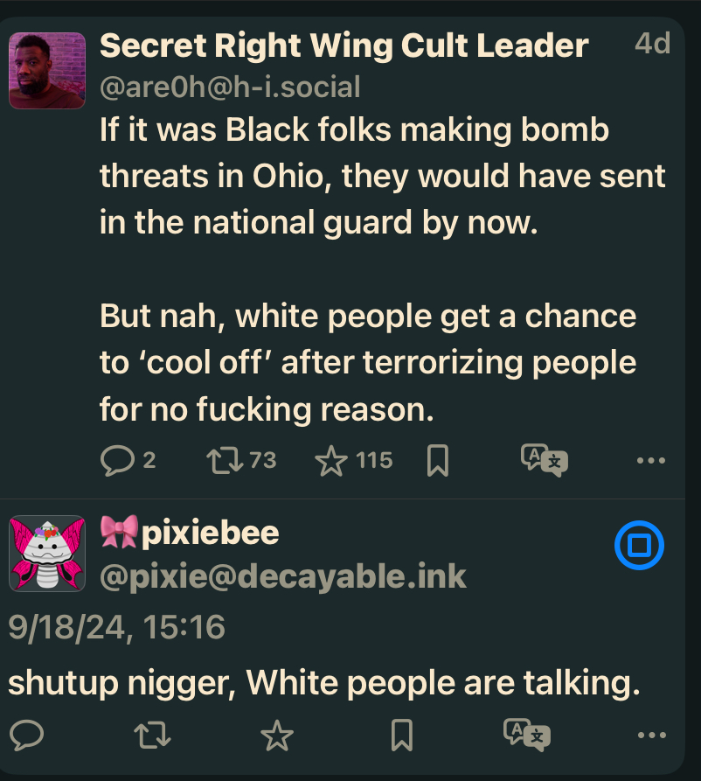701x781 pixels.
Task: Toggle the star on pixiebee's post
Action: (278, 736)
